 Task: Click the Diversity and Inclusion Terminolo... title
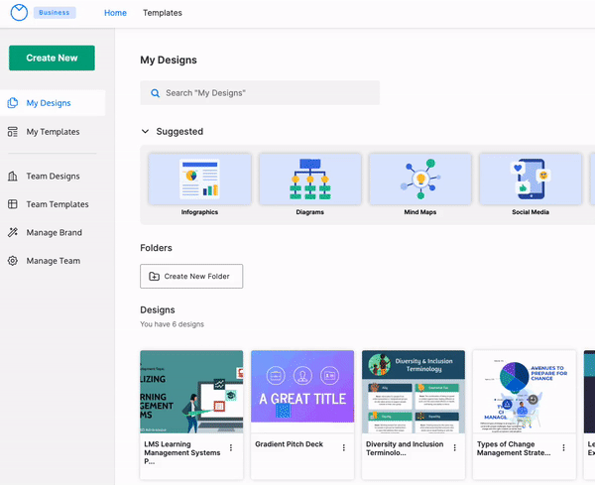point(405,448)
